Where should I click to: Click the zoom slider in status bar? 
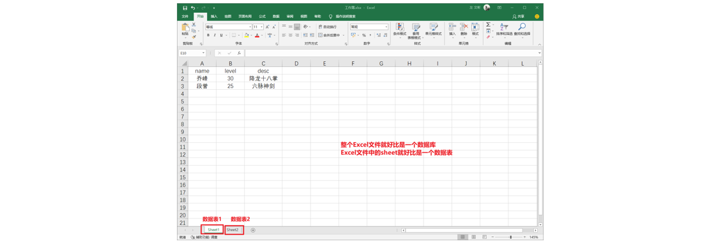510,237
